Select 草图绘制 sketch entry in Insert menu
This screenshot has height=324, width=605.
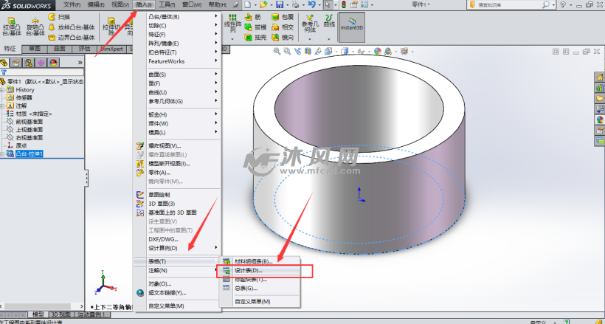(177, 195)
